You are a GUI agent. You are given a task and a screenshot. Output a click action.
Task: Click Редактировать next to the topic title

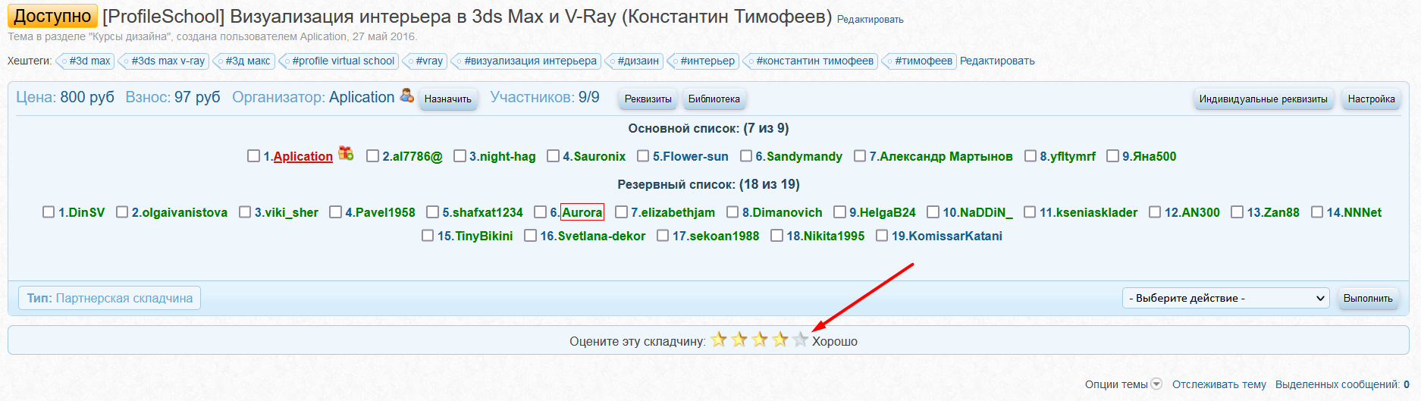point(870,20)
